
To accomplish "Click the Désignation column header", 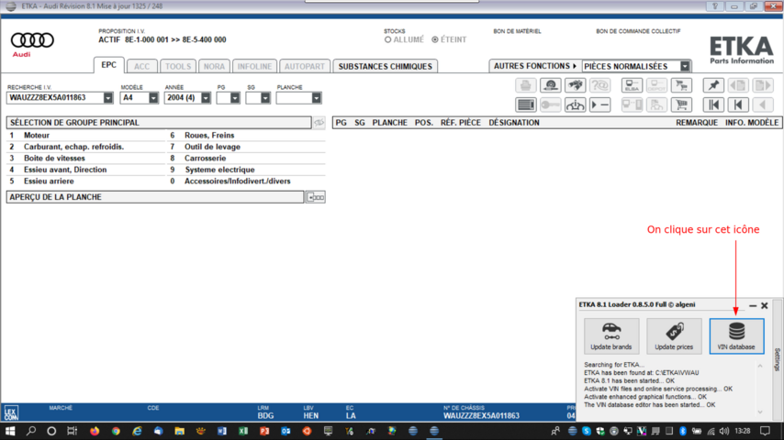I will coord(513,123).
